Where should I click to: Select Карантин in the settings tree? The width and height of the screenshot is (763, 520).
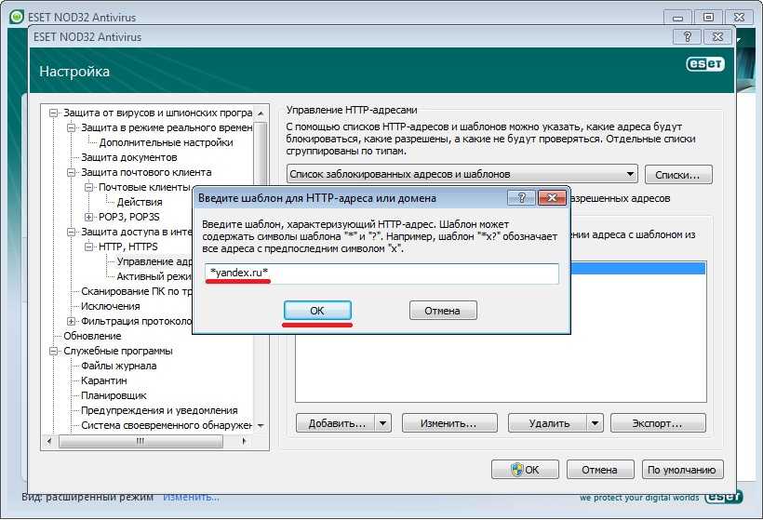(103, 380)
